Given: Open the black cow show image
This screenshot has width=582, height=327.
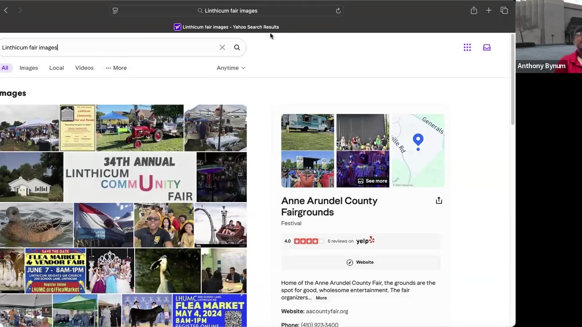Looking at the screenshot, I should point(147,311).
